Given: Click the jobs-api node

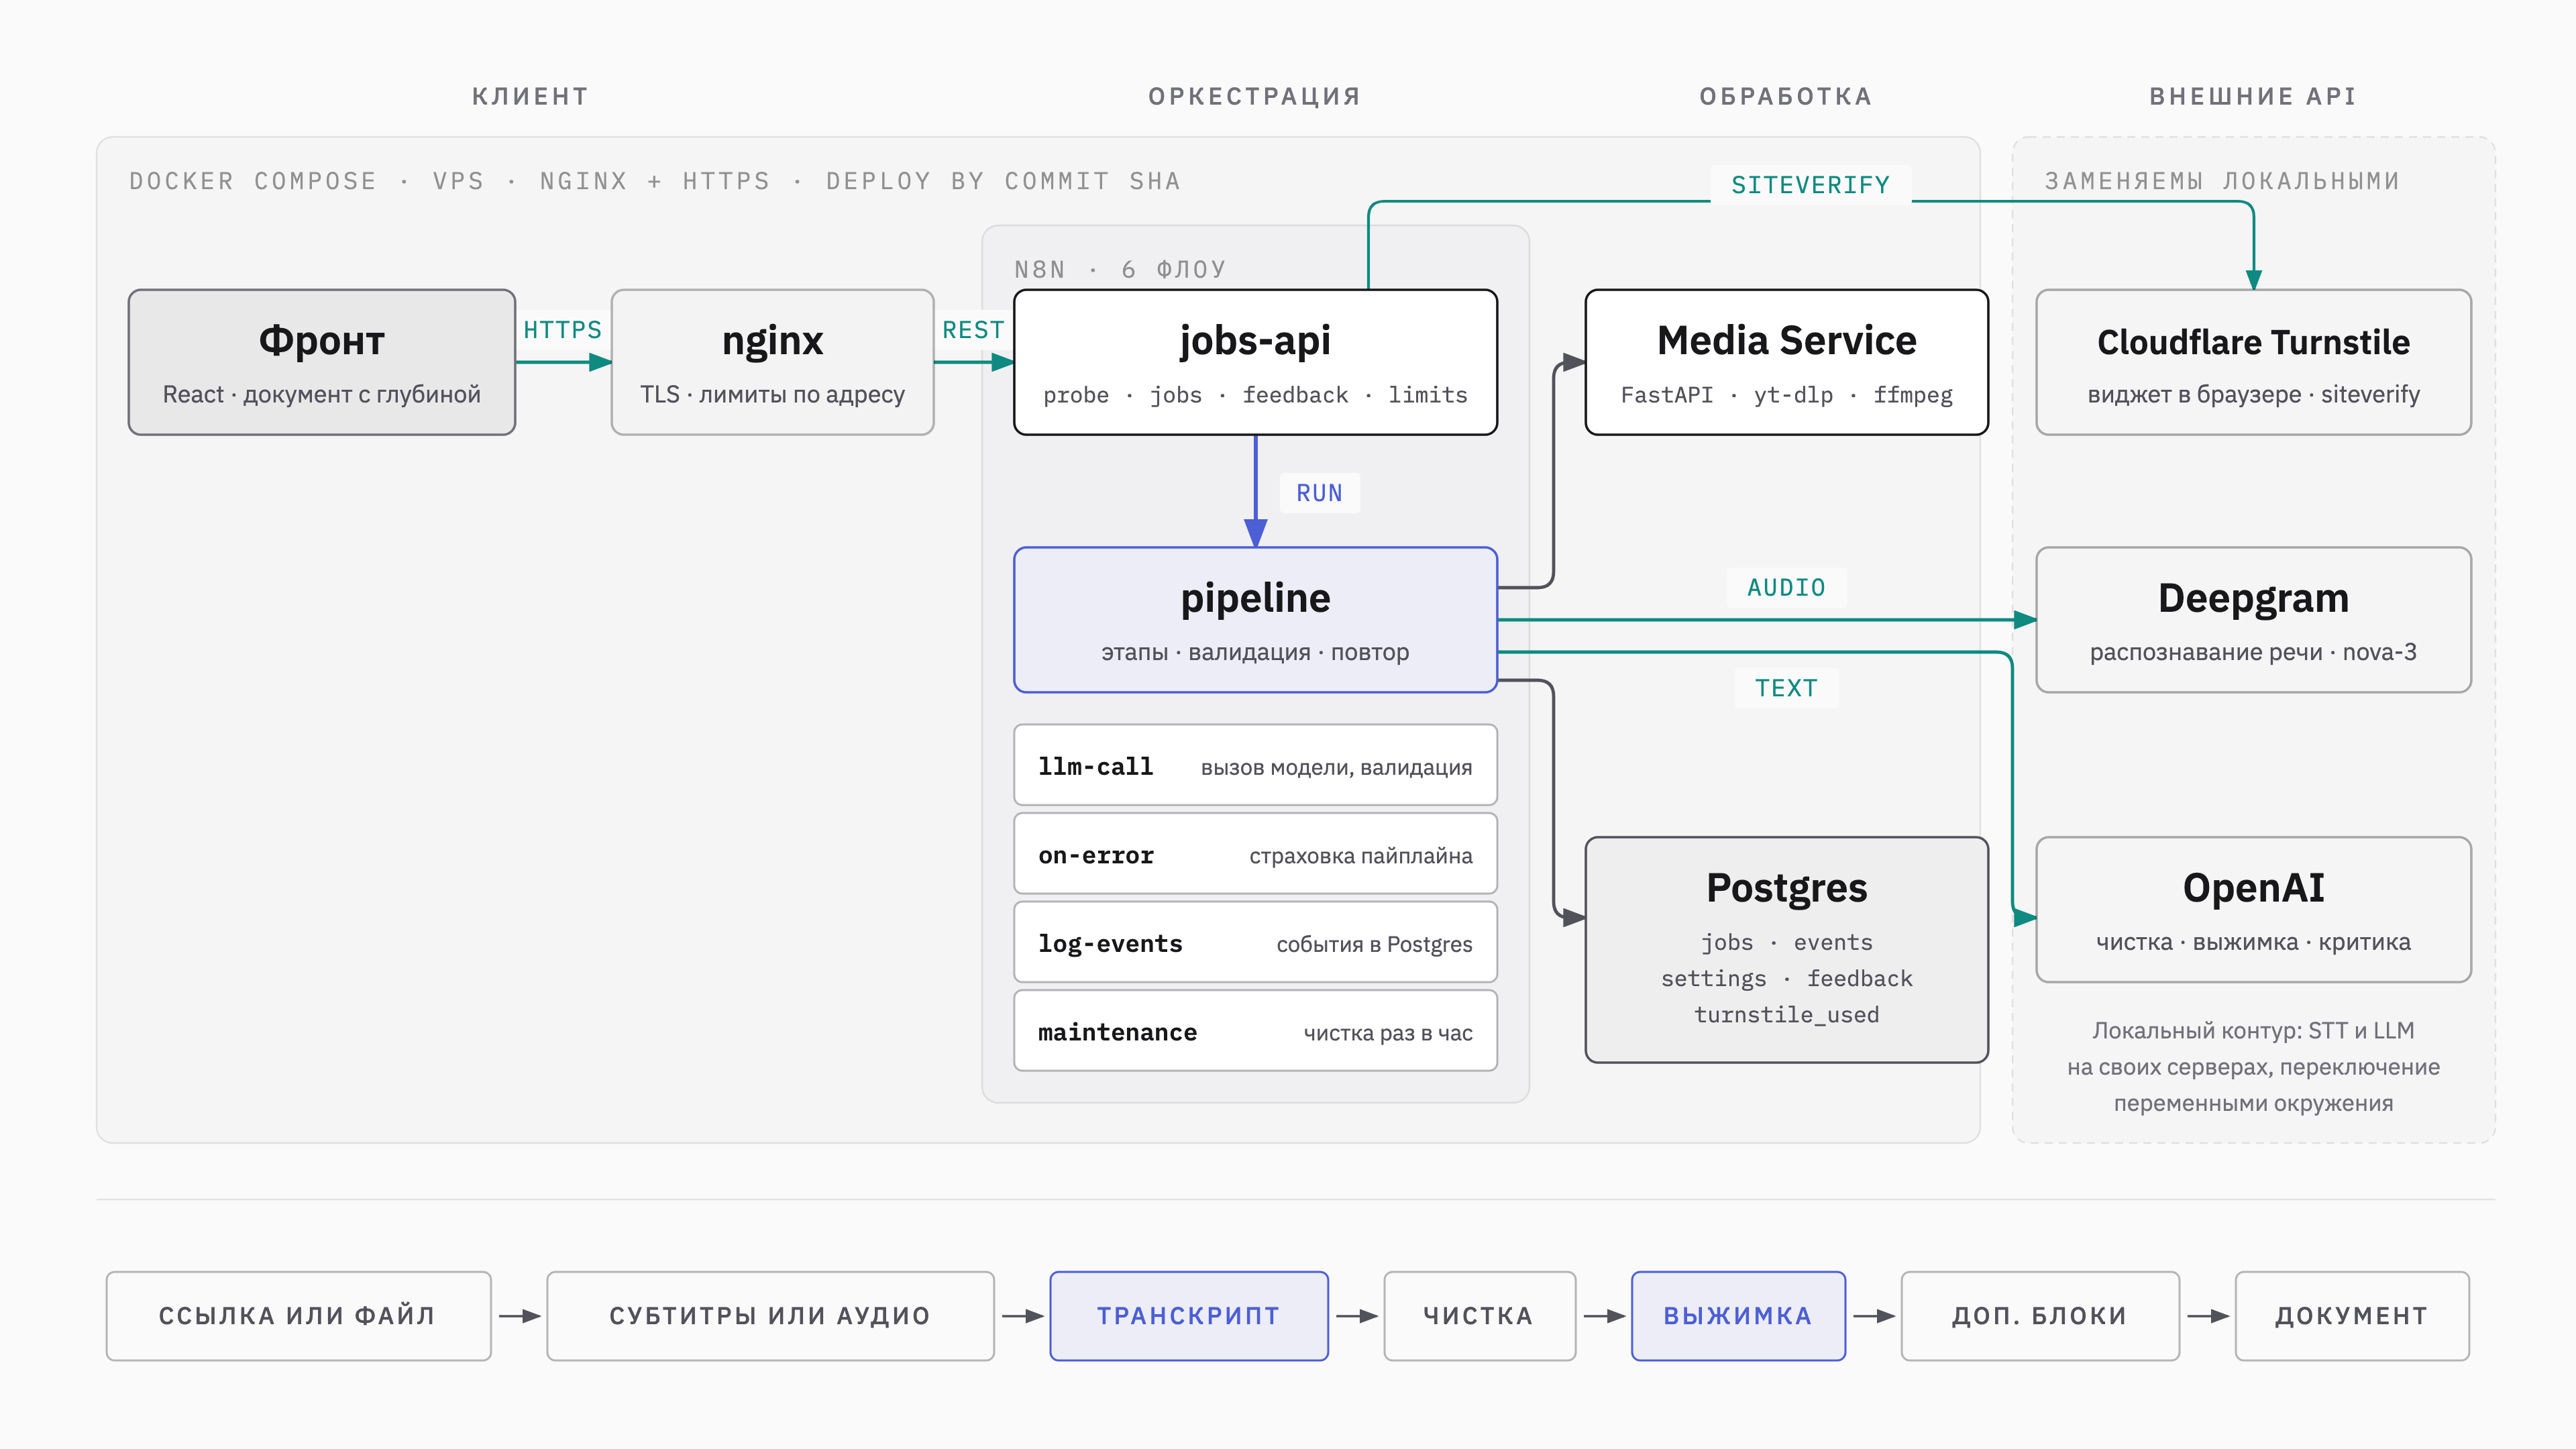Looking at the screenshot, I should click(x=1255, y=362).
